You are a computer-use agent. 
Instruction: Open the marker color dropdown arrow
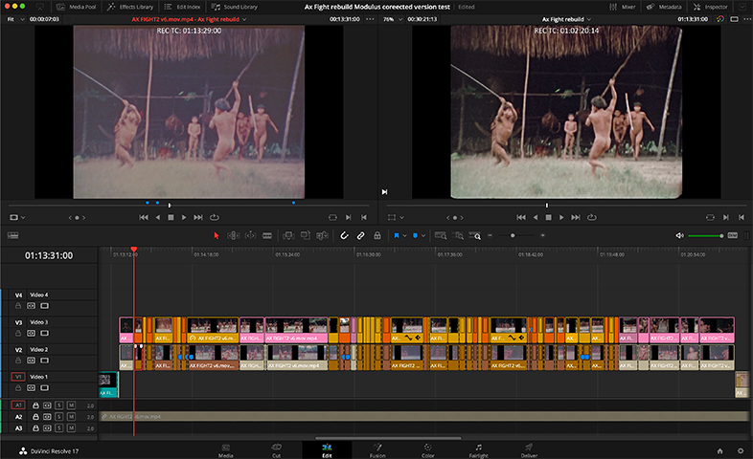(x=423, y=236)
